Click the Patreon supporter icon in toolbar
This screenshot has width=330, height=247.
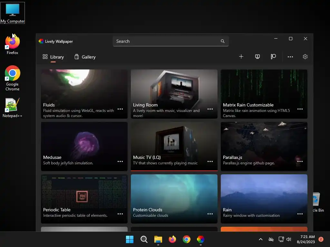[273, 57]
